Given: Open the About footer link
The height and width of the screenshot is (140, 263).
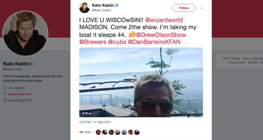Looking at the screenshot, I should click(x=246, y=58).
